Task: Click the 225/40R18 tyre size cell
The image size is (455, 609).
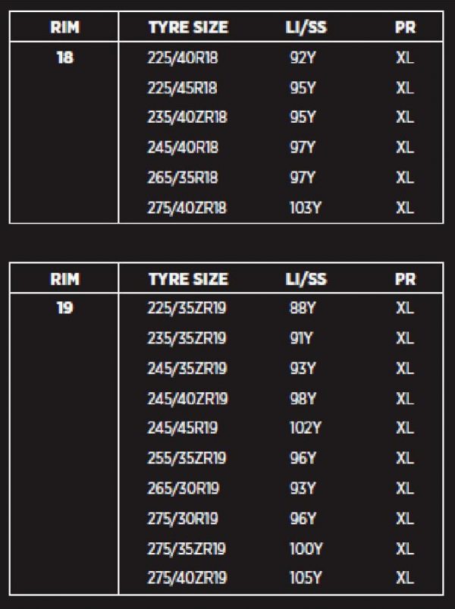Action: pos(181,58)
